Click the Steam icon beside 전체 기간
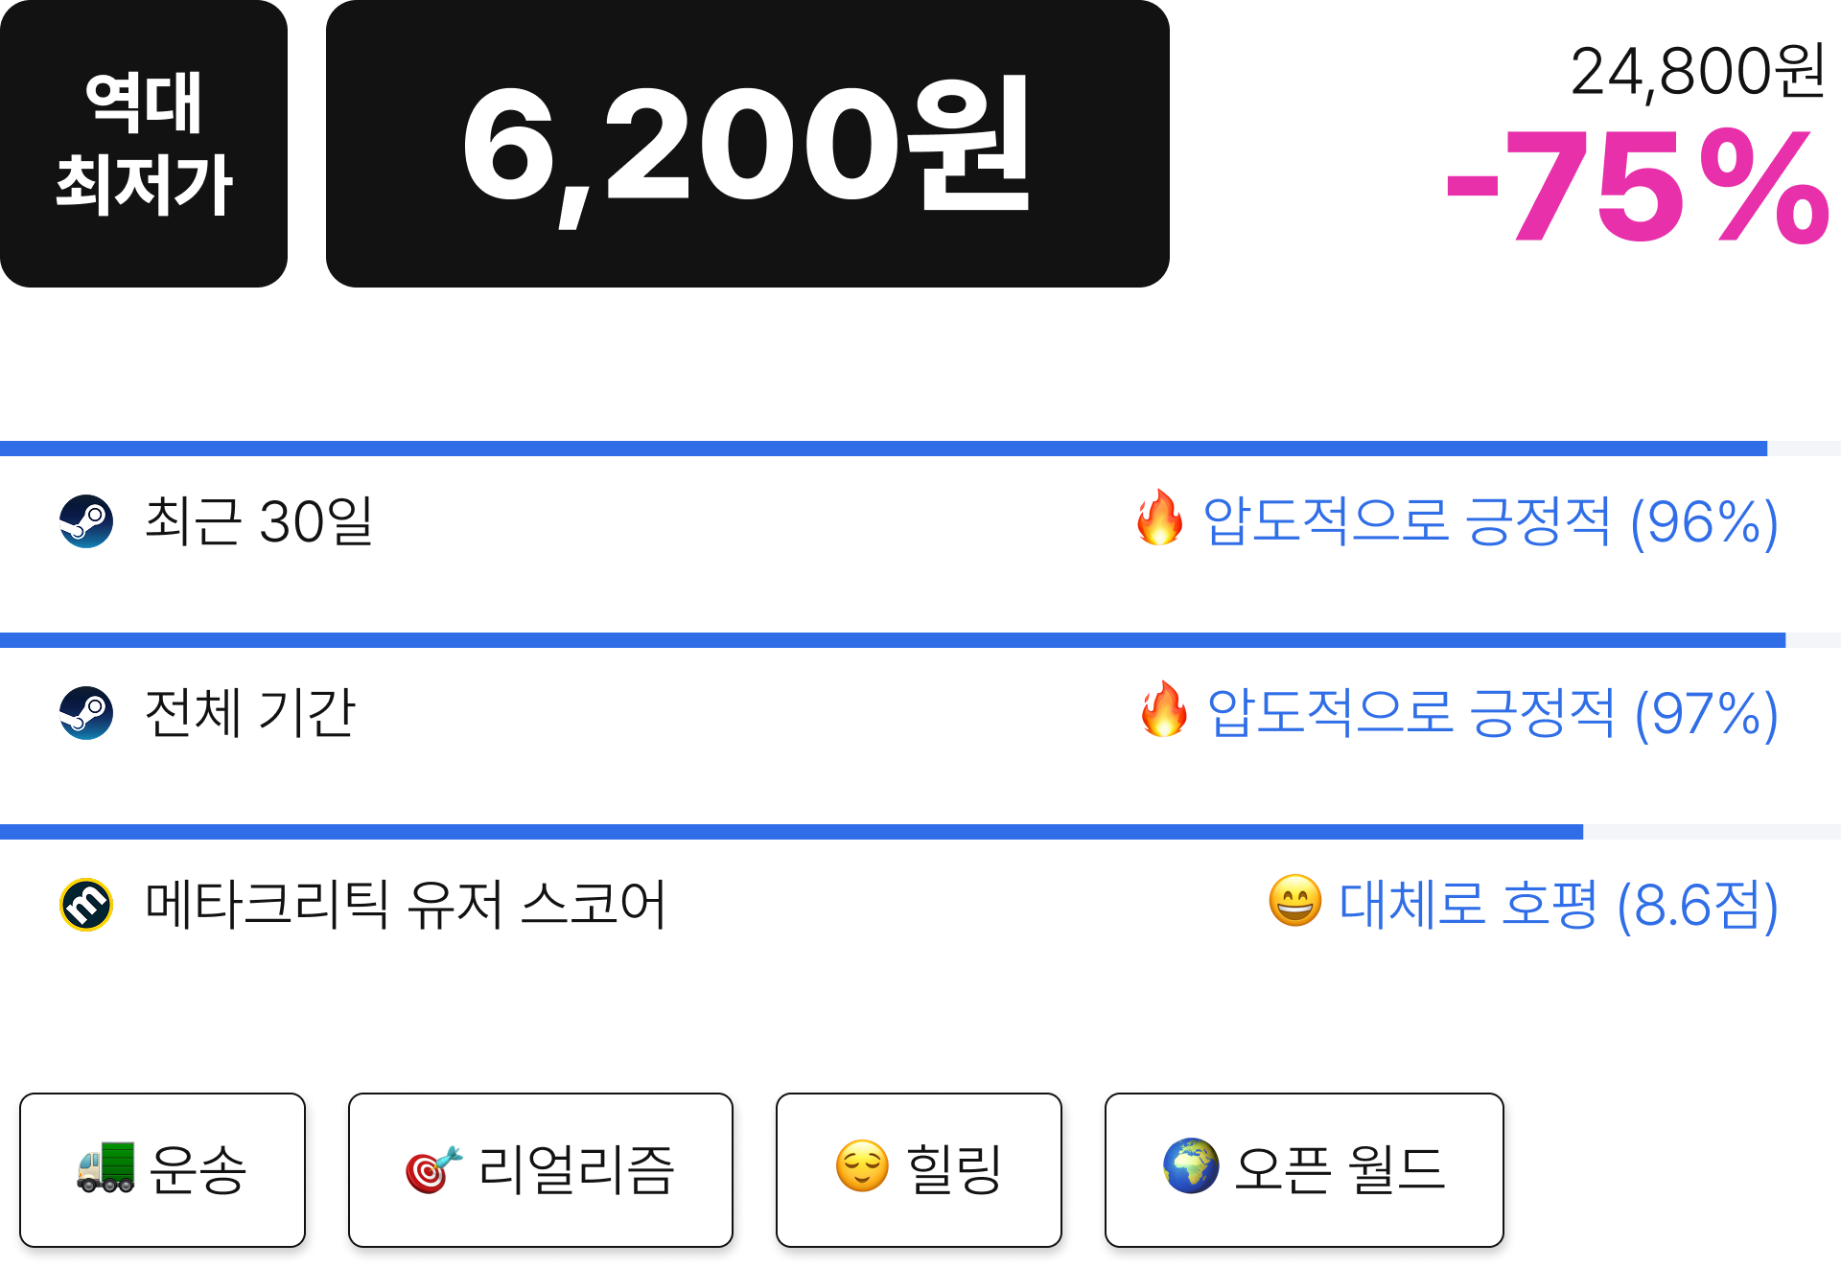 point(86,713)
